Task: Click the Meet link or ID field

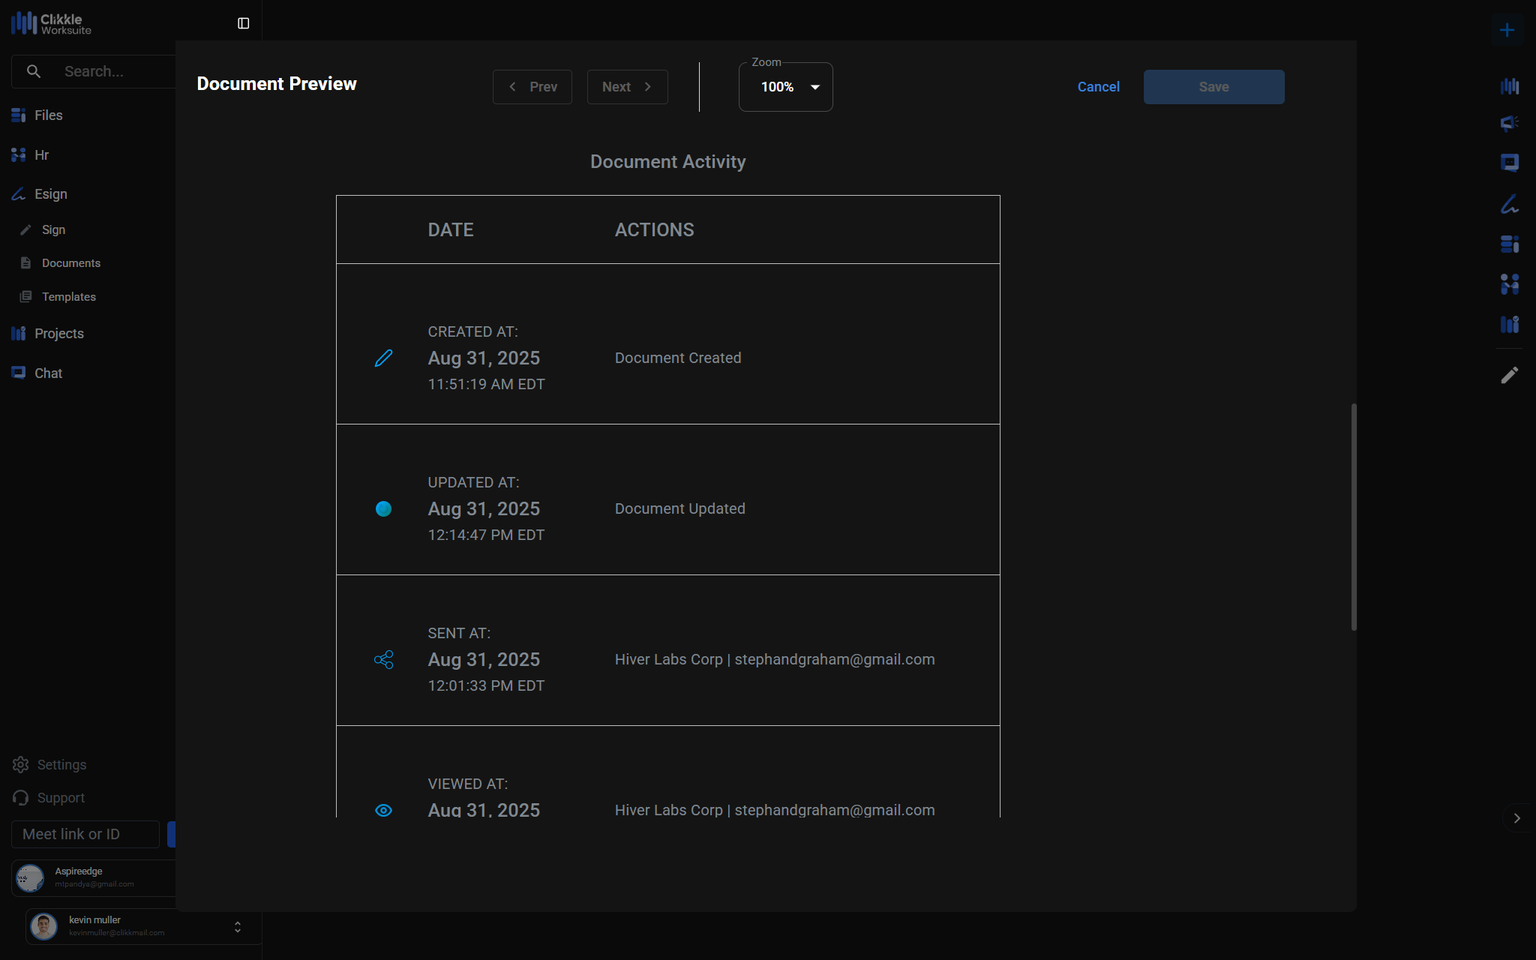Action: click(85, 834)
